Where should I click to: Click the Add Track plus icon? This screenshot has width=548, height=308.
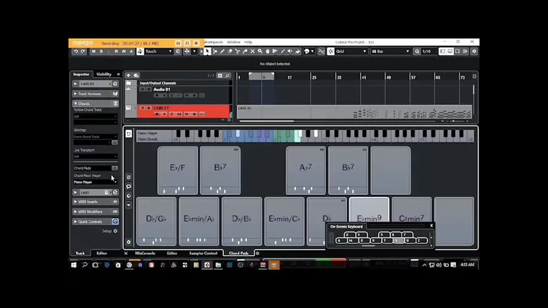click(128, 75)
